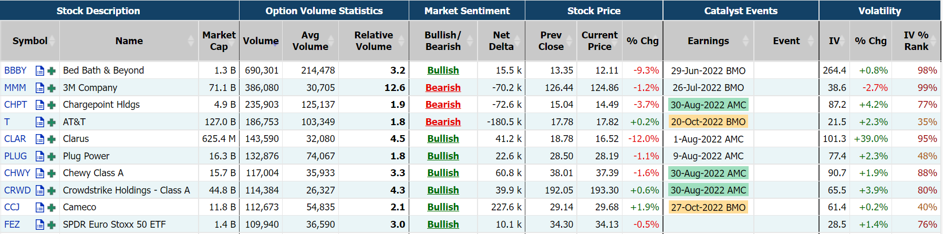Viewport: 943px width, 234px height.
Task: Open the document icon for BBBY
Action: click(39, 70)
